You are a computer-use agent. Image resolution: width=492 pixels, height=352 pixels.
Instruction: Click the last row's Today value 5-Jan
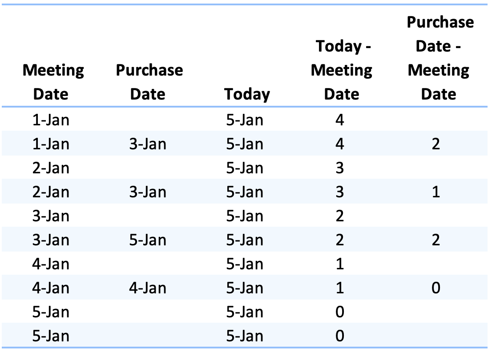(x=245, y=336)
